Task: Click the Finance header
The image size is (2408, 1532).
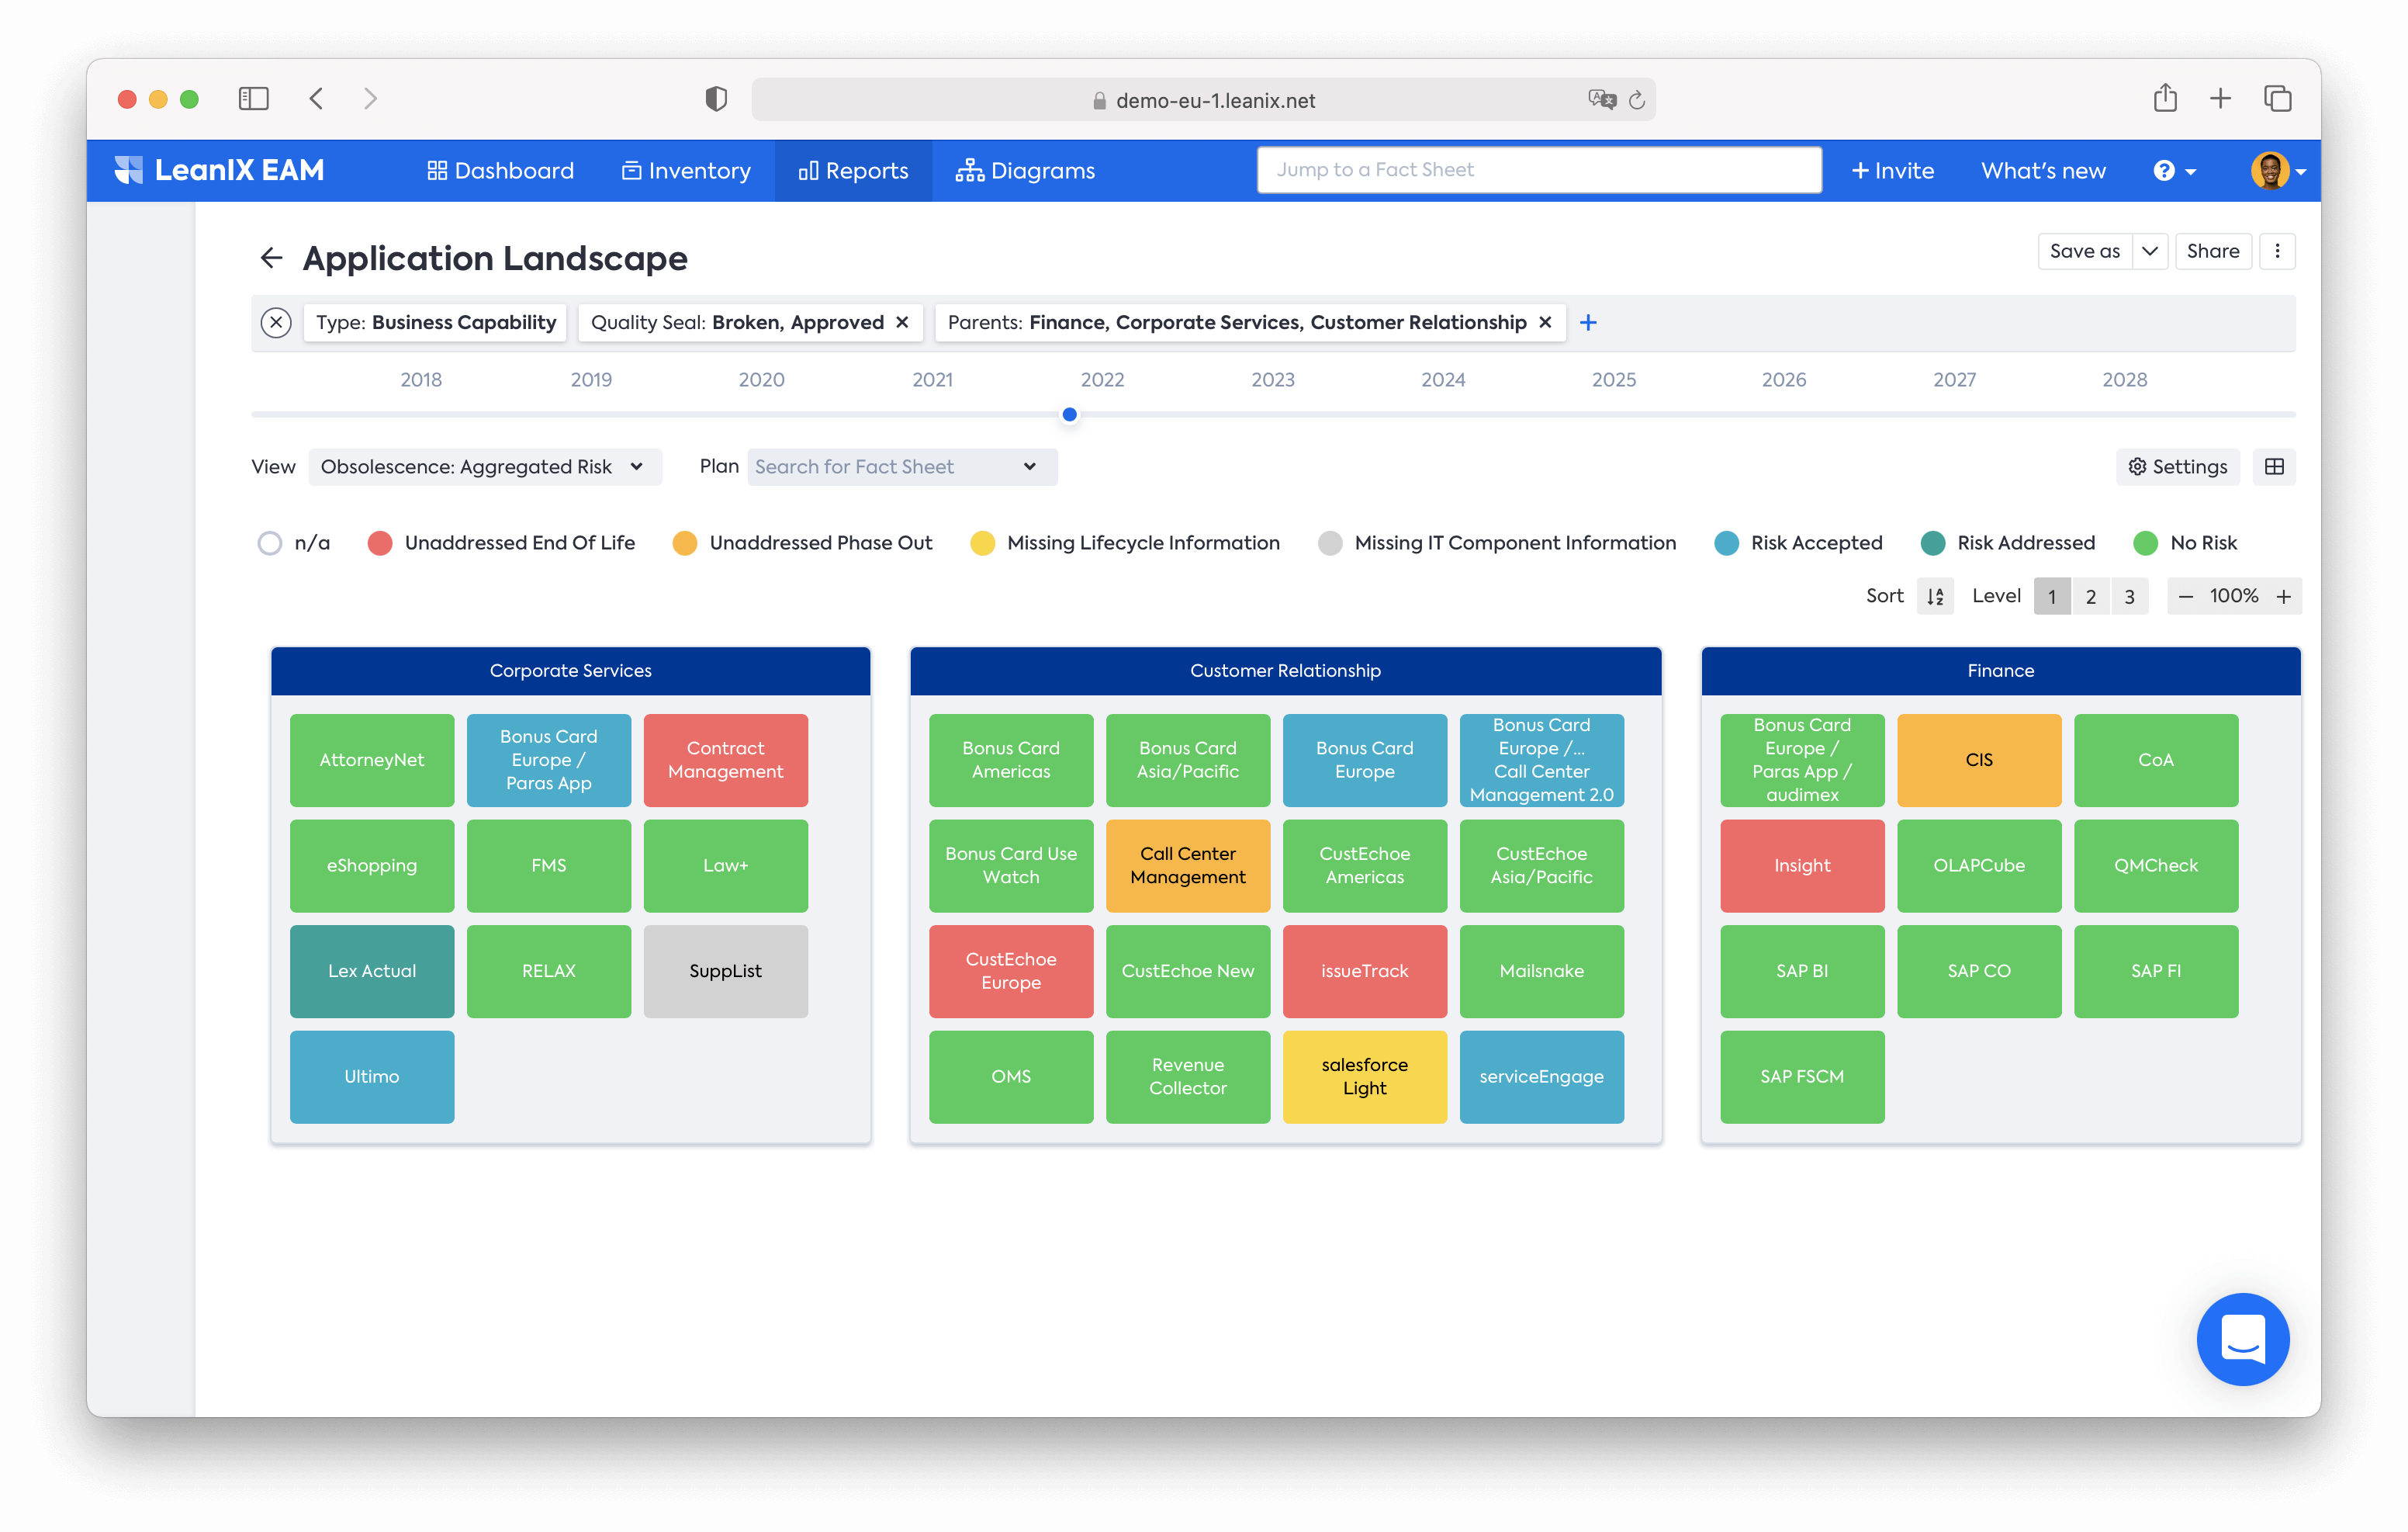Action: click(x=2000, y=671)
